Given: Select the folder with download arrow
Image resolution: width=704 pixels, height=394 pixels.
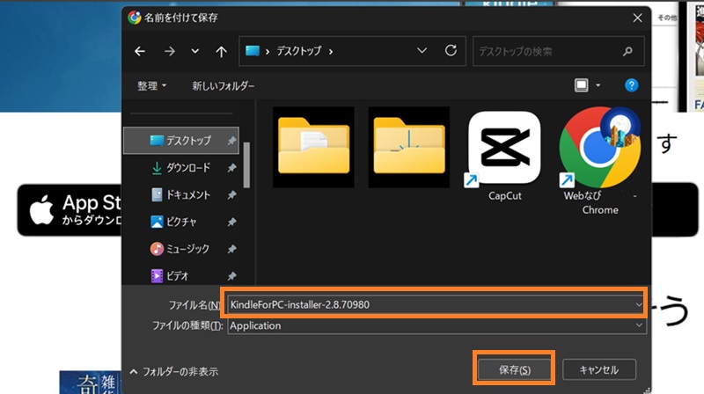Looking at the screenshot, I should tap(409, 147).
